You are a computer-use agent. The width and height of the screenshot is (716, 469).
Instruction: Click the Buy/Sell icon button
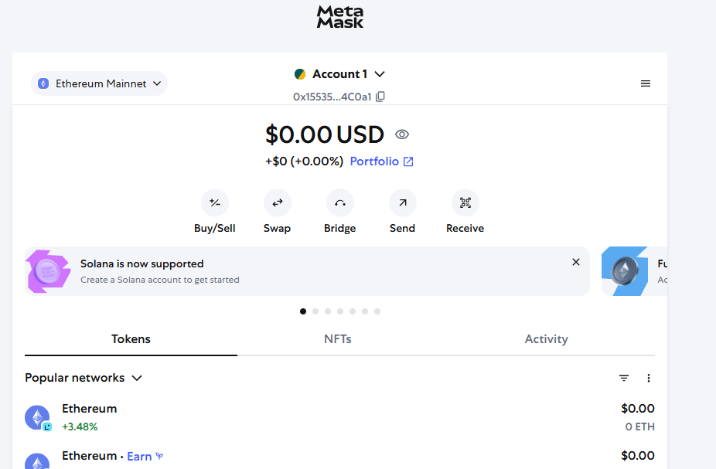tap(215, 202)
